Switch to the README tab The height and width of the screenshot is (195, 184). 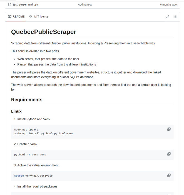pos(16,17)
